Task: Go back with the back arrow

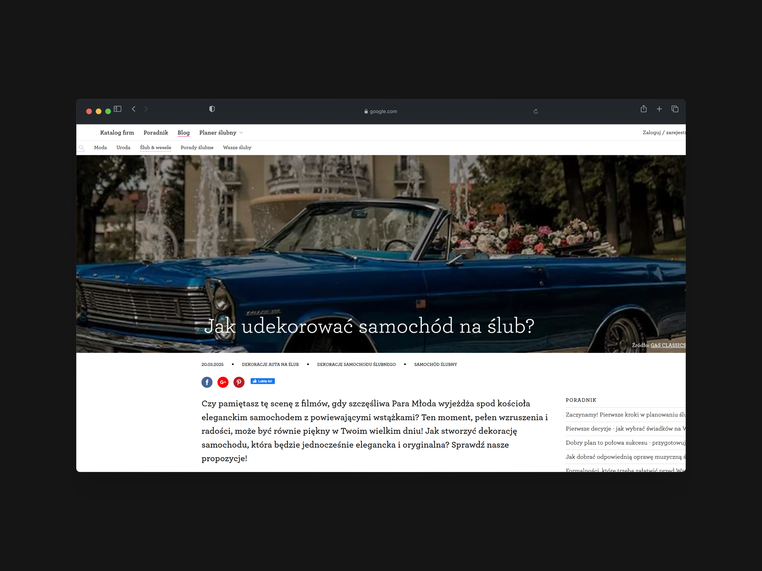Action: tap(134, 109)
